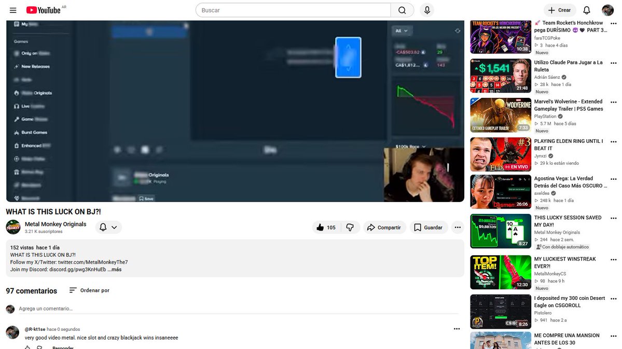
Task: Open the account avatar menu
Action: 607,10
